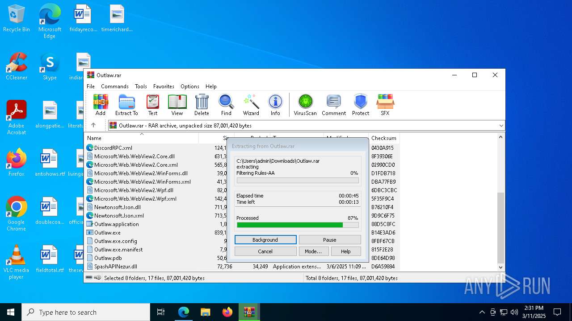Create an SFX archive
The width and height of the screenshot is (572, 321).
[385, 105]
